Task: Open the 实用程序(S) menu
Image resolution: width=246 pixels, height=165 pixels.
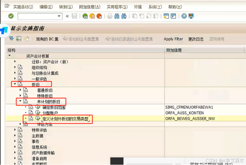Action: (x=117, y=7)
